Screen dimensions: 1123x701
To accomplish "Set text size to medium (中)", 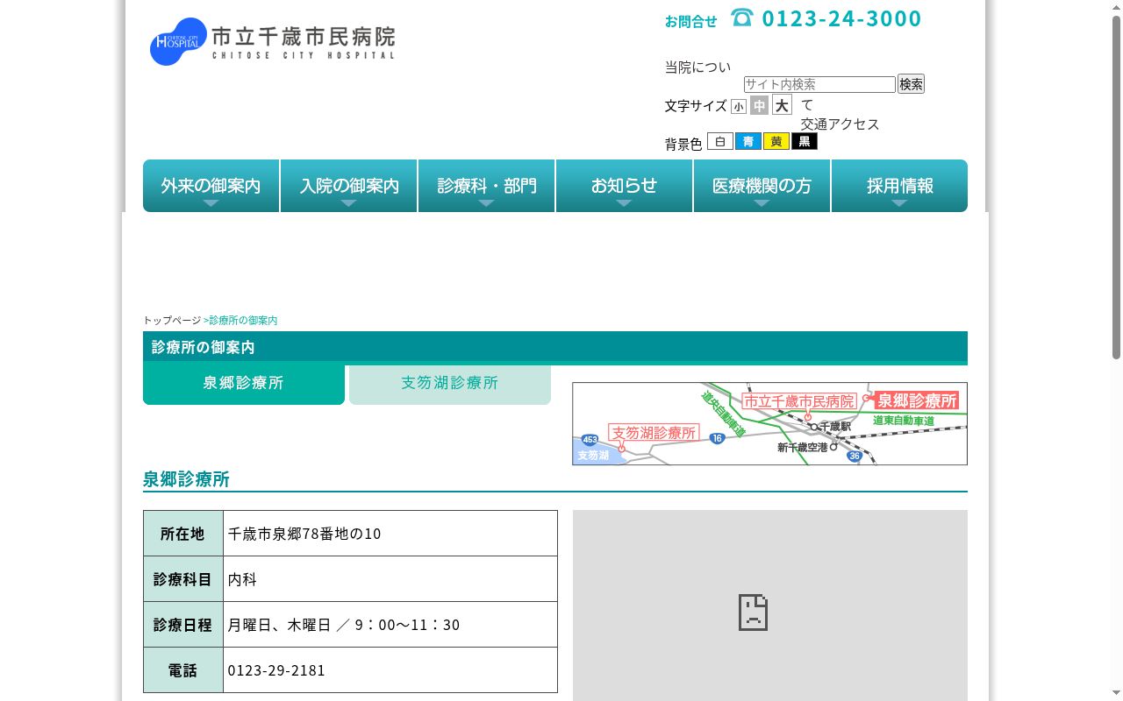I will pos(759,105).
